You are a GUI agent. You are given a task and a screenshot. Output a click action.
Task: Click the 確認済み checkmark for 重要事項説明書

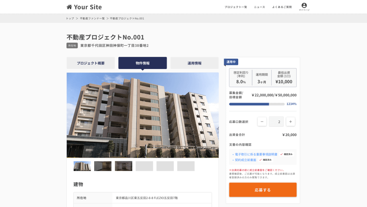click(287, 154)
